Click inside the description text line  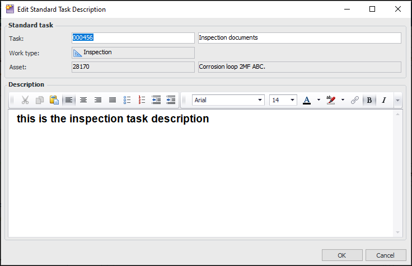pos(113,119)
